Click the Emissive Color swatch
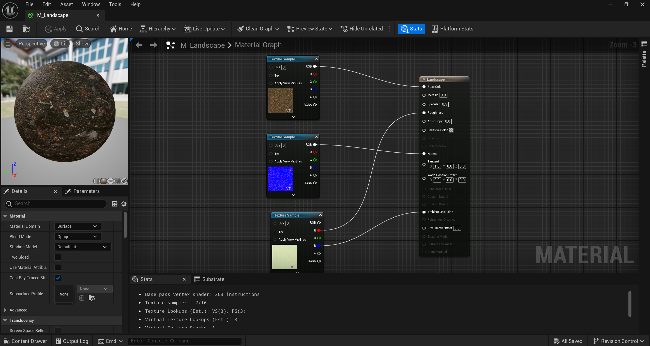This screenshot has width=650, height=346. coord(451,130)
